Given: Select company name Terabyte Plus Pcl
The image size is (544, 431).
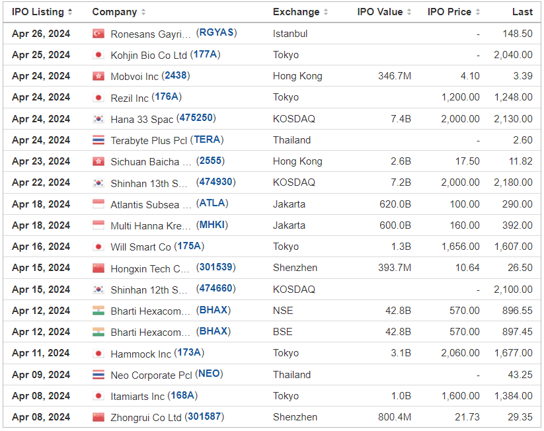Looking at the screenshot, I should pyautogui.click(x=149, y=141).
